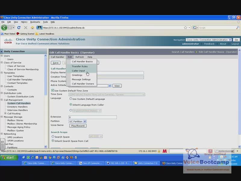Open the Call Handler page menu
Image resolution: width=241 pixels, height=181 pixels.
click(x=57, y=57)
